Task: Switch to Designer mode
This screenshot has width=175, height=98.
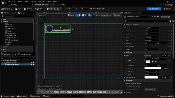Action: [x=154, y=9]
